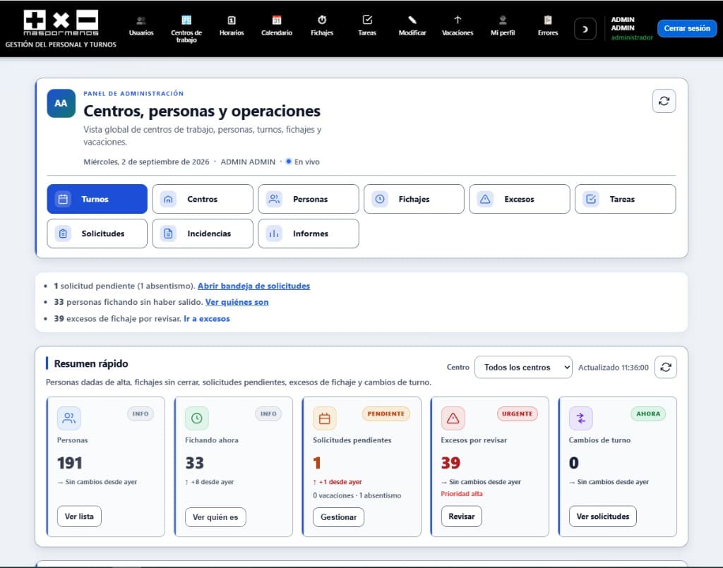Viewport: 723px width, 568px height.
Task: Click '0 vacaciones · 1 absentismo' text
Action: [357, 495]
